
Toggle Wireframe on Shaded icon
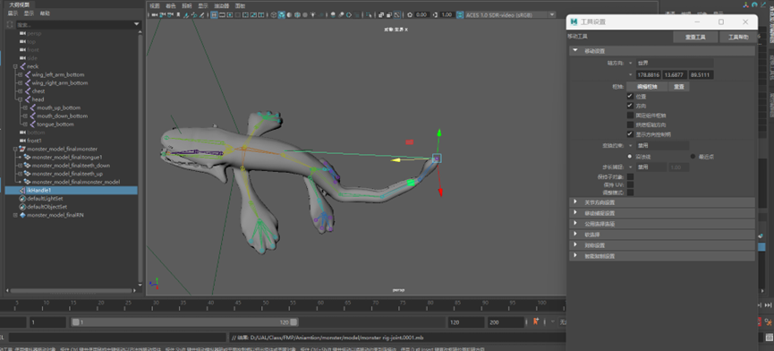click(x=297, y=15)
